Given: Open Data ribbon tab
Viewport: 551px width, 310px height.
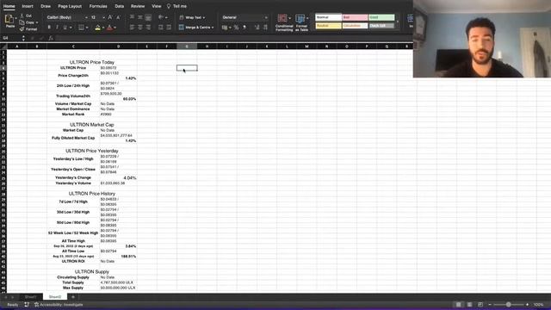Looking at the screenshot, I should click(x=119, y=6).
